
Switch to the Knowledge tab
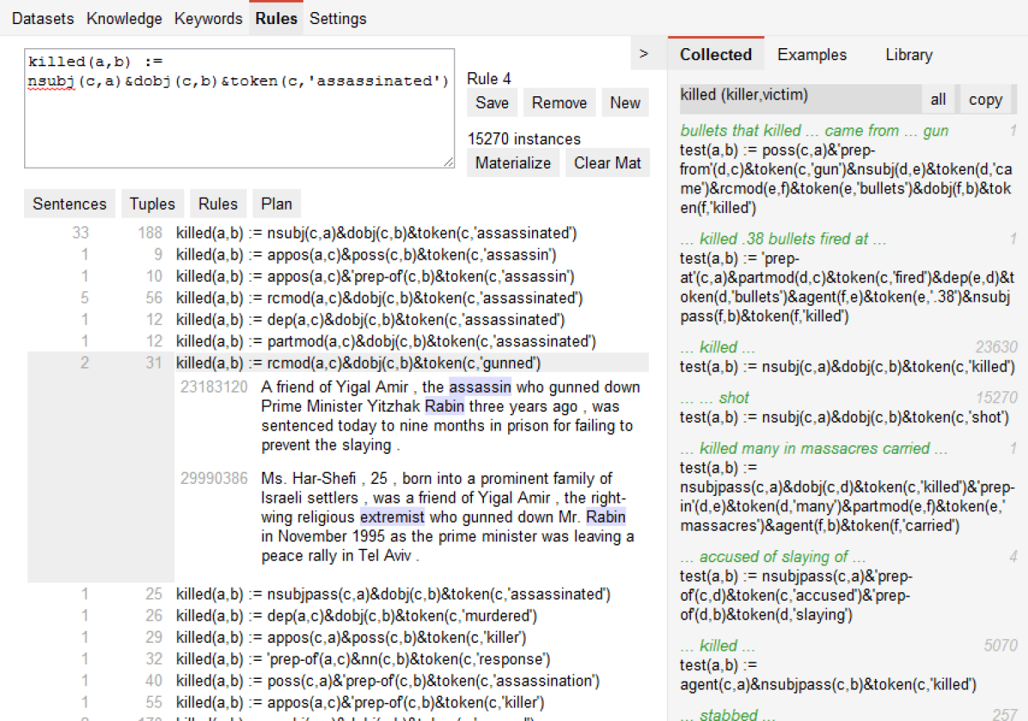124,18
